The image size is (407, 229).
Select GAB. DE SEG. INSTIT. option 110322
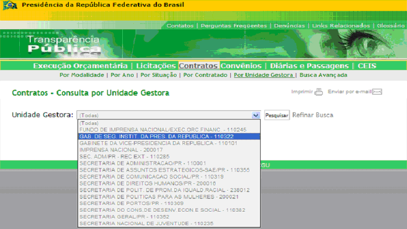152,136
